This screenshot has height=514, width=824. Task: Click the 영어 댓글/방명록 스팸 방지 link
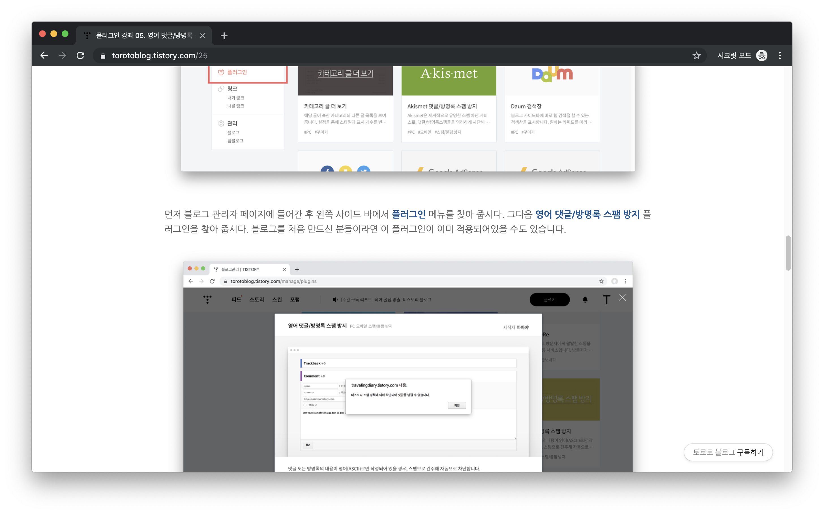[x=587, y=214]
